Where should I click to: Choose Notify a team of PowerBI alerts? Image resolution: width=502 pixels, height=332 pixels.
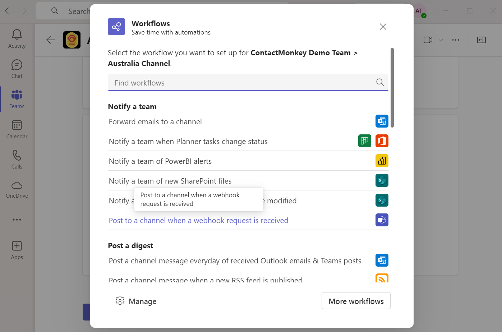point(248,161)
